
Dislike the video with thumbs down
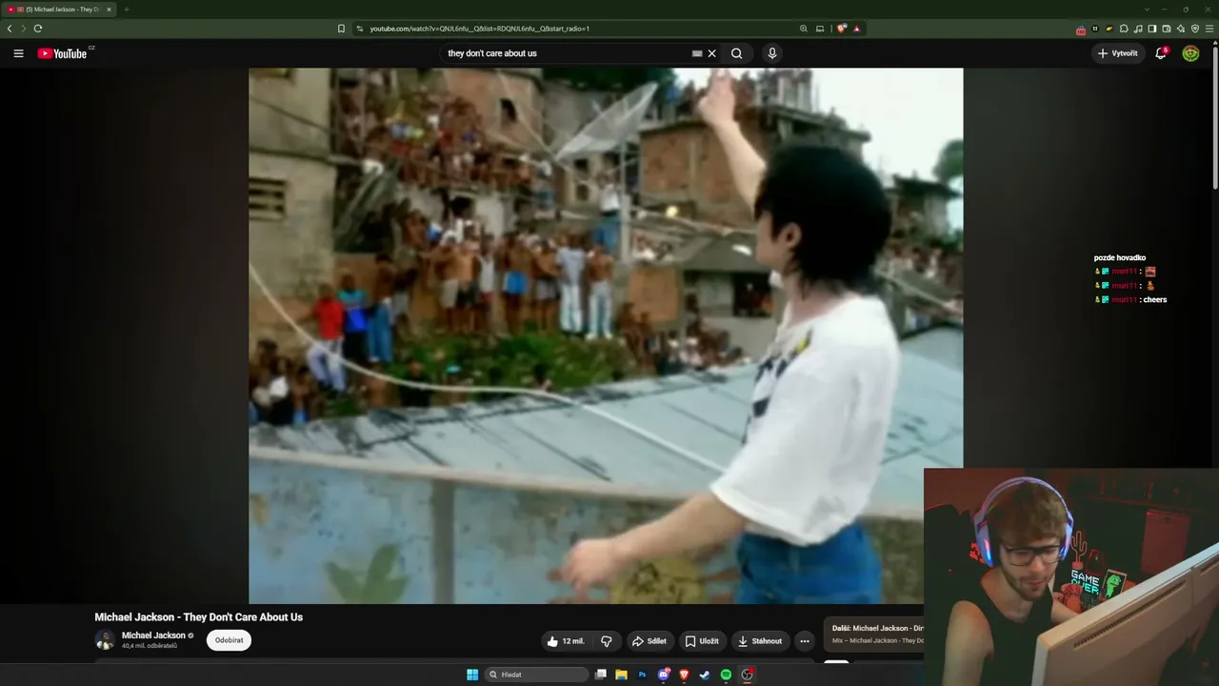(x=607, y=641)
